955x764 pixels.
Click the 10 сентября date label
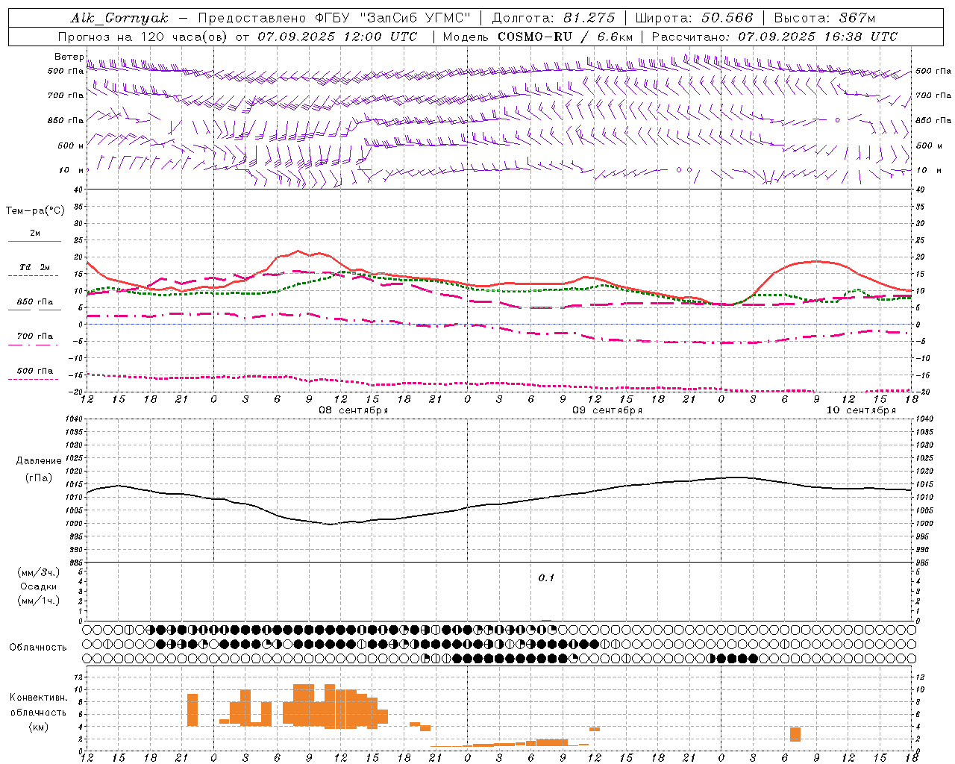(x=861, y=410)
